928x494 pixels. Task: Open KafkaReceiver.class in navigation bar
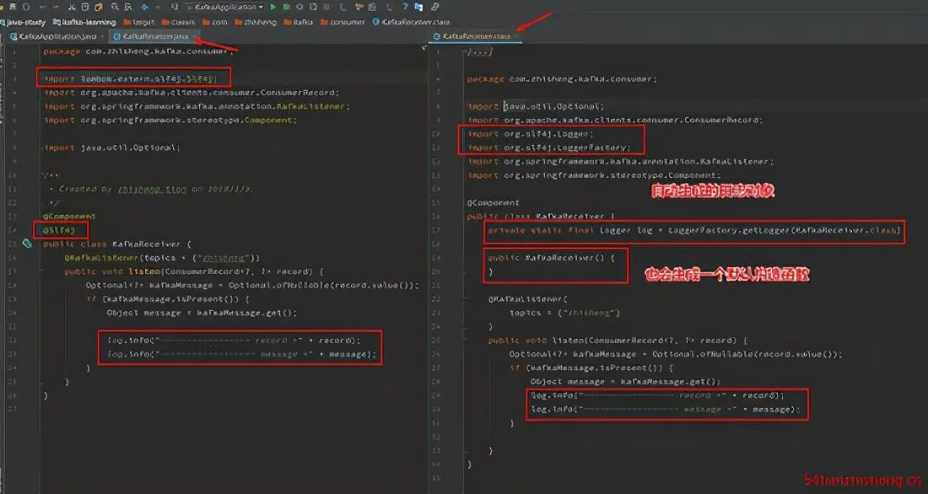pyautogui.click(x=412, y=22)
